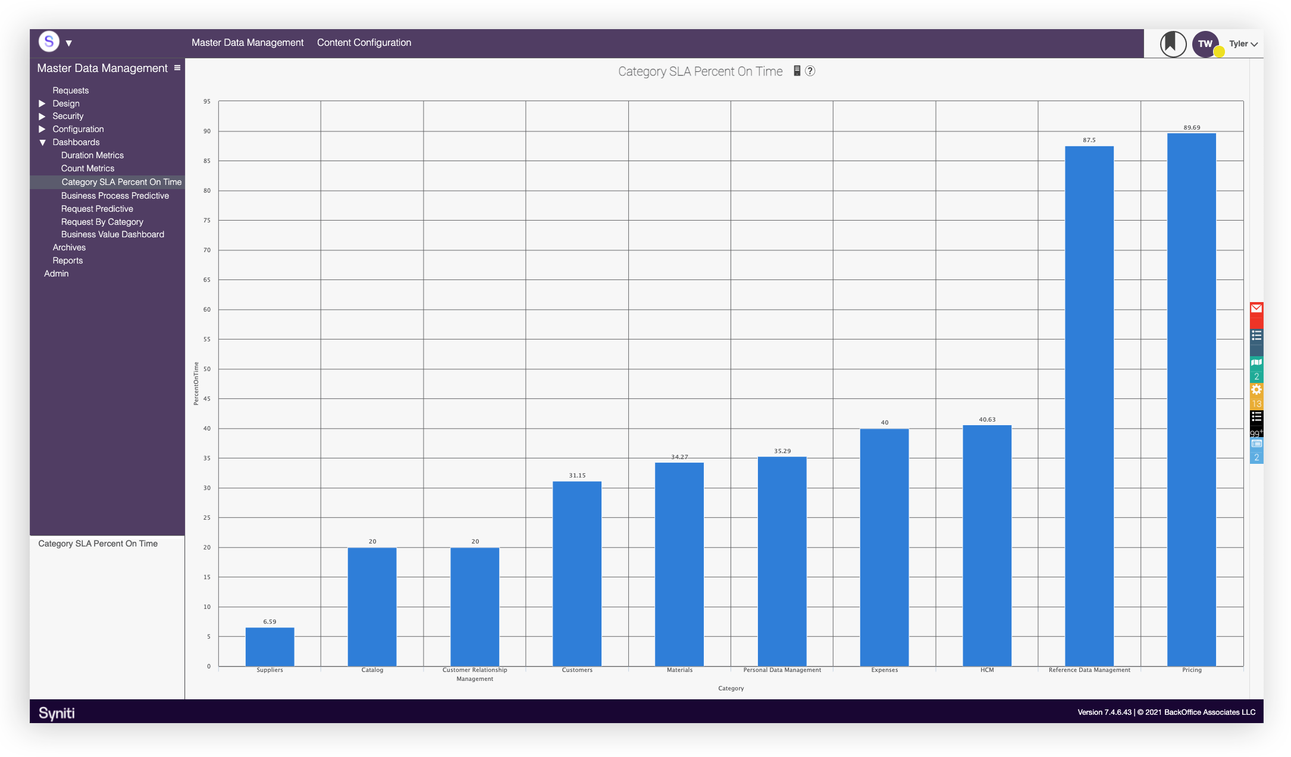1291x757 pixels.
Task: Click the Syniti S logo
Action: [49, 42]
